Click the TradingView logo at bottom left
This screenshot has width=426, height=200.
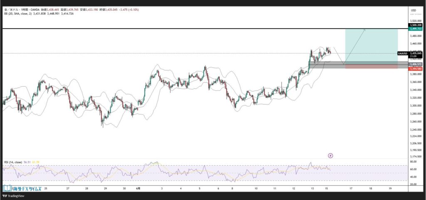13,196
